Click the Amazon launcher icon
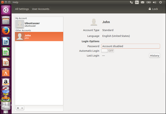 tap(6, 82)
